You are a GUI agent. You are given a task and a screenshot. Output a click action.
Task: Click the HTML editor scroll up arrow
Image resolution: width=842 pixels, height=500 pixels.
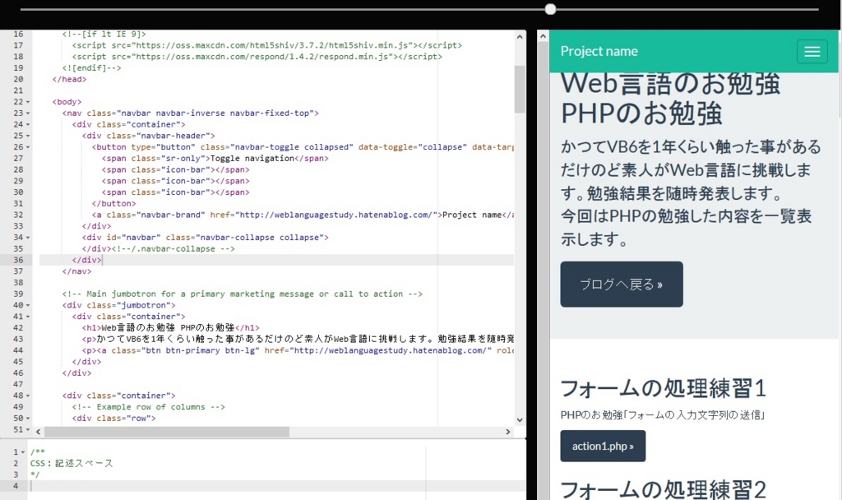pyautogui.click(x=520, y=37)
